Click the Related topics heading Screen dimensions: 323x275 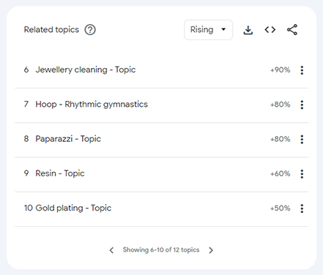[x=51, y=30]
